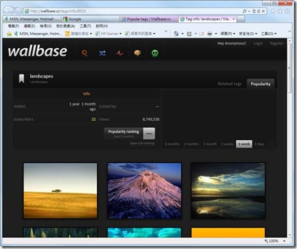Open the golden wheat field wallpaper thumbnail
Image resolution: width=297 pixels, height=249 pixels.
click(x=60, y=191)
